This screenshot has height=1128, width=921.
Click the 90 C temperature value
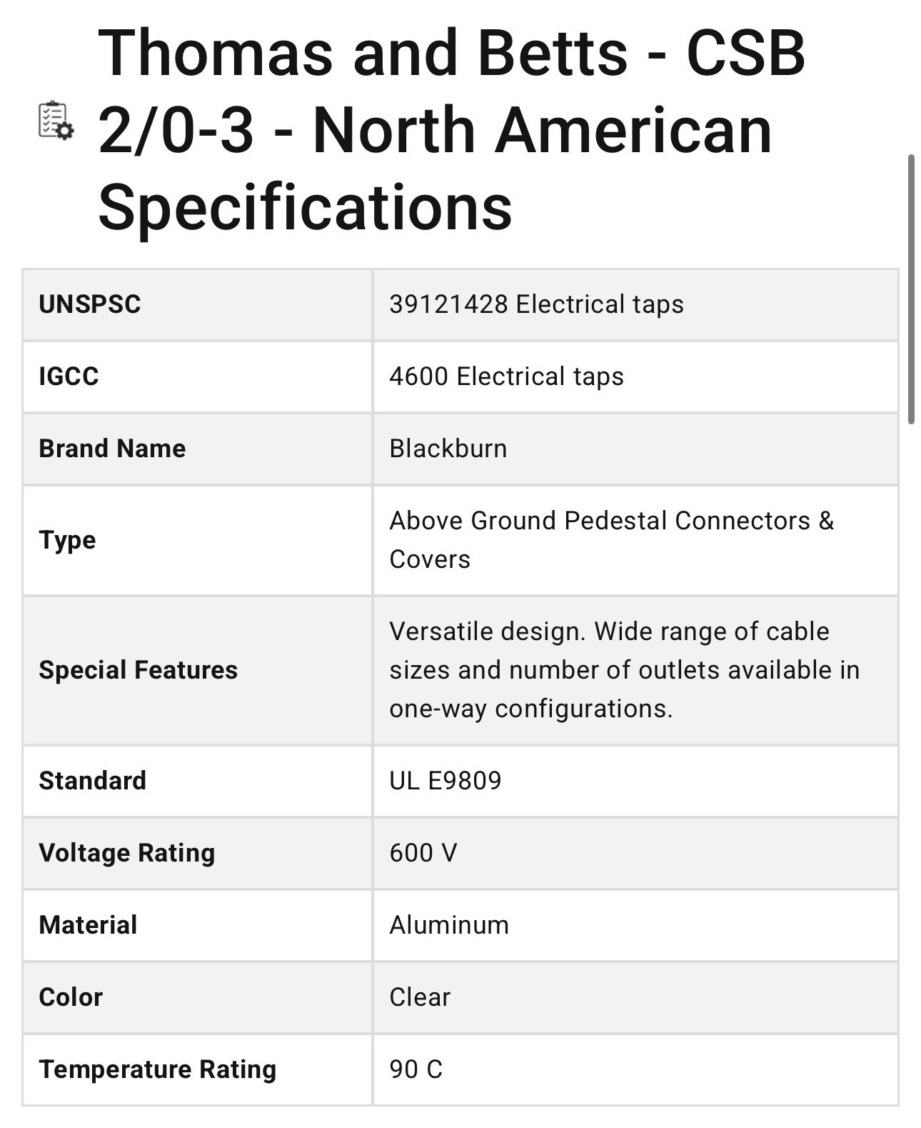pyautogui.click(x=416, y=1069)
